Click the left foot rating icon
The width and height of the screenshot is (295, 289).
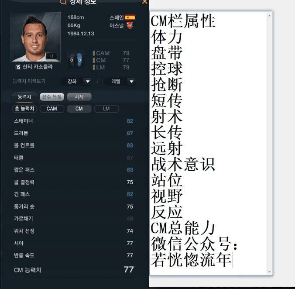[72, 60]
